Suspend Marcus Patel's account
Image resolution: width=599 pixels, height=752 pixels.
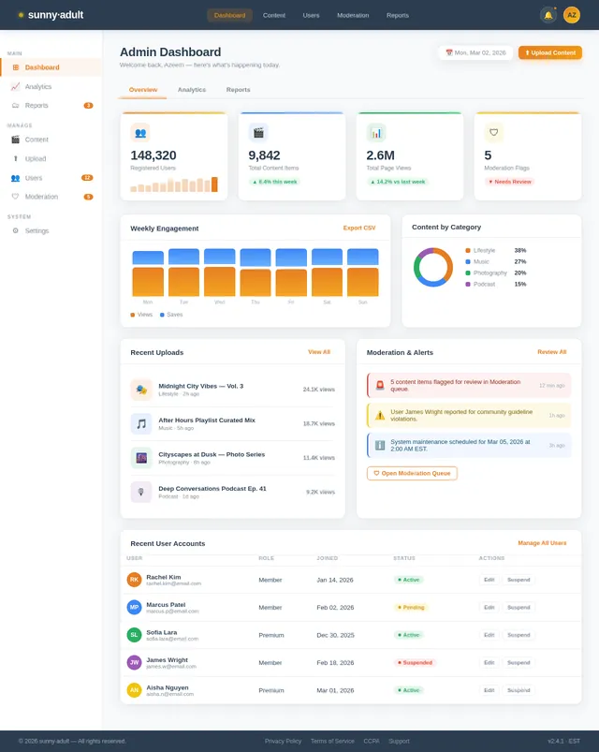pyautogui.click(x=519, y=607)
